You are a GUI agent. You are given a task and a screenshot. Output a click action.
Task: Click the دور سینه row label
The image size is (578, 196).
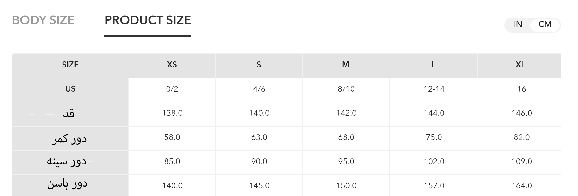(x=67, y=161)
